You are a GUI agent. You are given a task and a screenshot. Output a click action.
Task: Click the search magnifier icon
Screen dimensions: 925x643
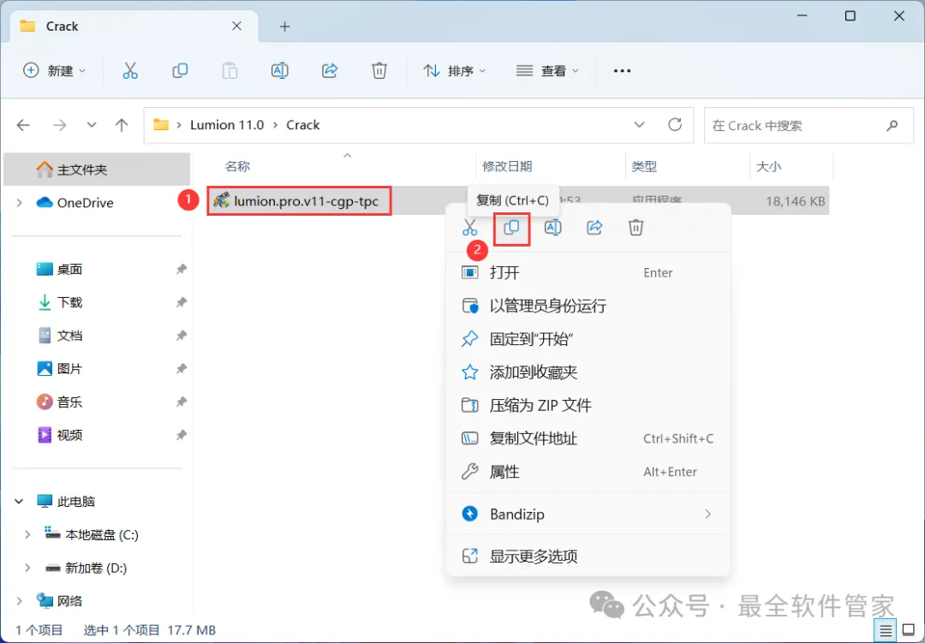click(x=892, y=125)
